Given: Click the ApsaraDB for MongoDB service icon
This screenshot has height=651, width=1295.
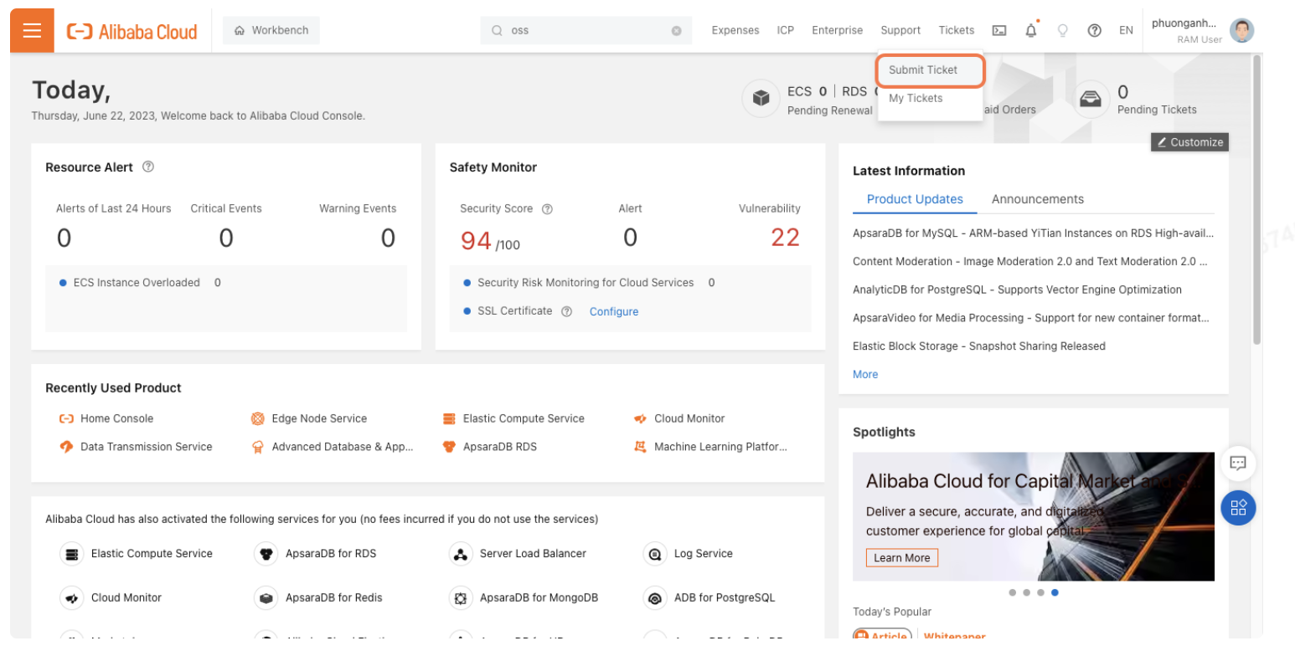Looking at the screenshot, I should 461,597.
